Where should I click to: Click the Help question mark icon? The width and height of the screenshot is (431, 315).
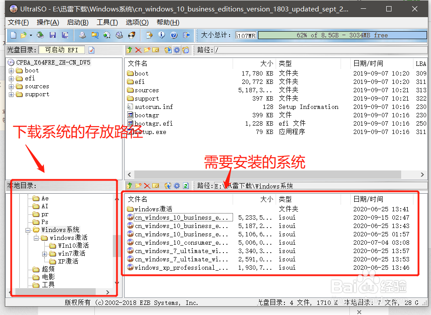point(173,35)
